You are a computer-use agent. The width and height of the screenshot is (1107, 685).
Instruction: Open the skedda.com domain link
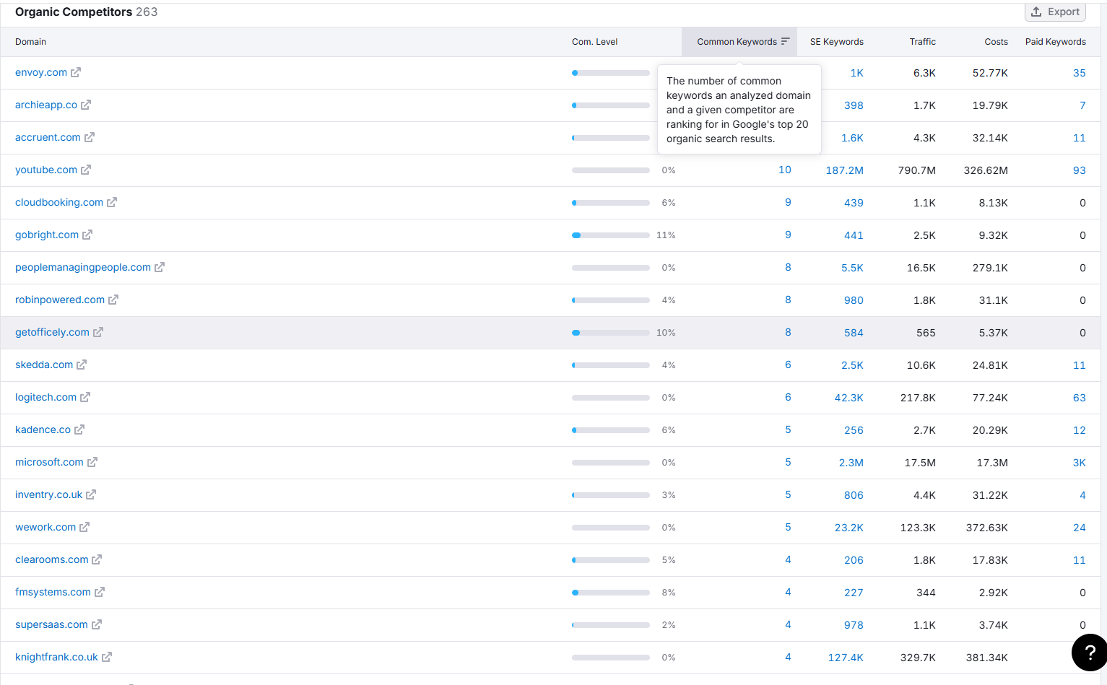(44, 365)
